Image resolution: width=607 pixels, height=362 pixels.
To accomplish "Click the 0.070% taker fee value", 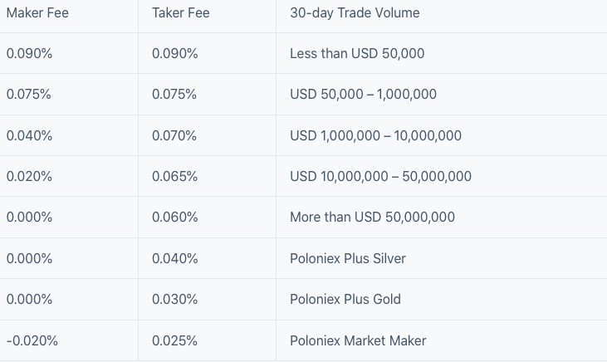I will [174, 135].
